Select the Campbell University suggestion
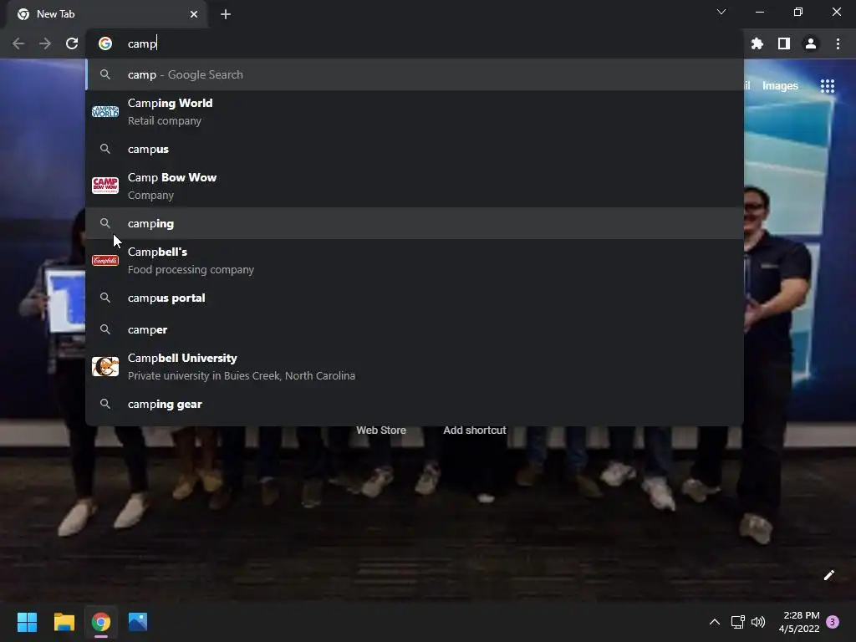Screen dimensions: 856x642 tap(415, 367)
